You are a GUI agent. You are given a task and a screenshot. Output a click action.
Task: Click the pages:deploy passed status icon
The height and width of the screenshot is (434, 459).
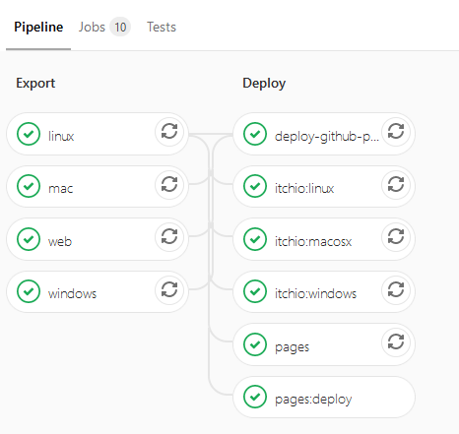tap(255, 397)
